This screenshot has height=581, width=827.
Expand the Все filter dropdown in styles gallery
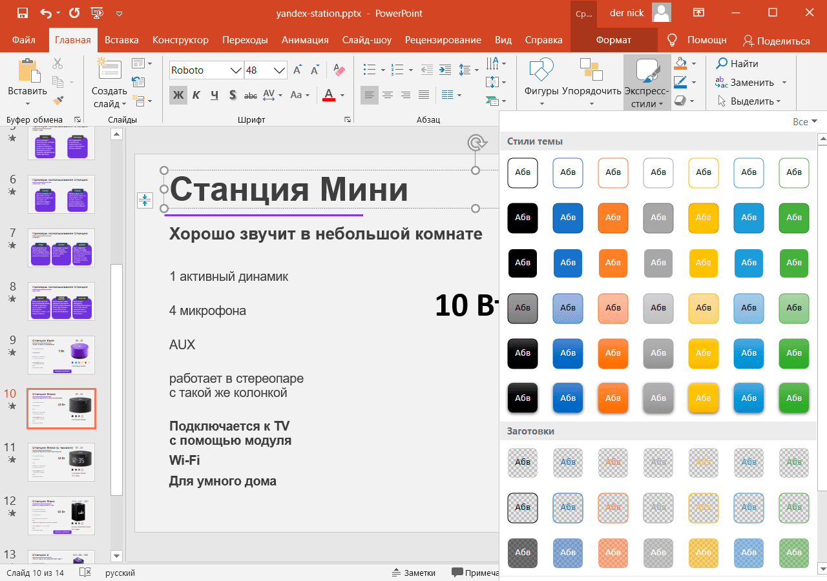(x=805, y=121)
